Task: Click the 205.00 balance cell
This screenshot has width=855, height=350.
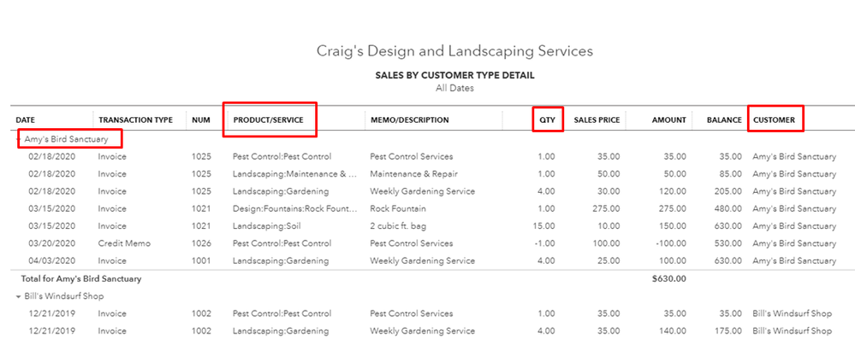Action: (728, 191)
